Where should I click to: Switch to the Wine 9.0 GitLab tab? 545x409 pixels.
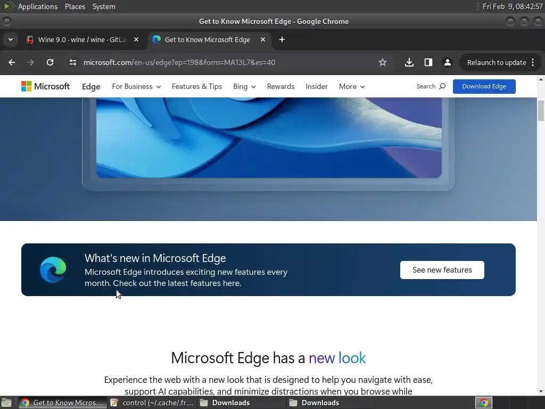[81, 39]
